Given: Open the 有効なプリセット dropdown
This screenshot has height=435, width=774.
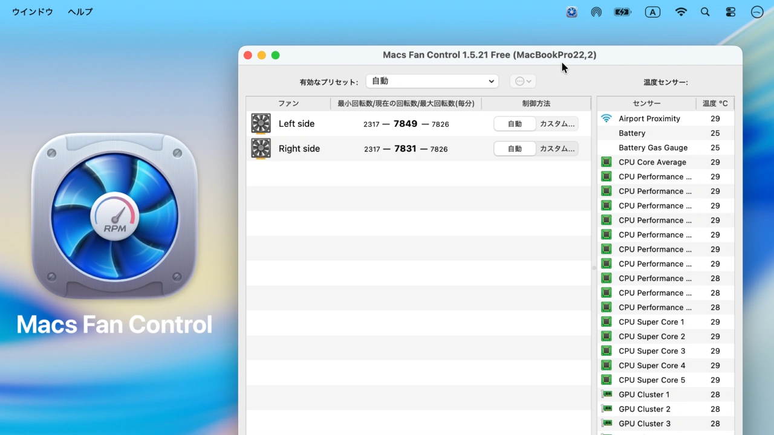Looking at the screenshot, I should coord(432,82).
